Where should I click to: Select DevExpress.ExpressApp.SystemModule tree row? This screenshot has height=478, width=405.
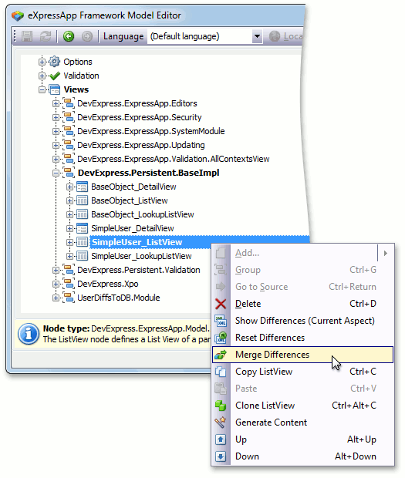point(151,131)
